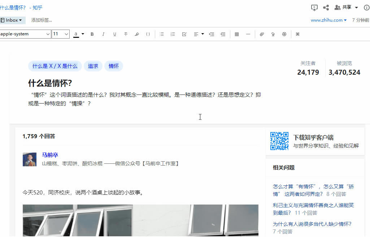Viewport: 370px width, 237px height.
Task: Click 马前卒 avatar thumbnail
Action: point(30,159)
